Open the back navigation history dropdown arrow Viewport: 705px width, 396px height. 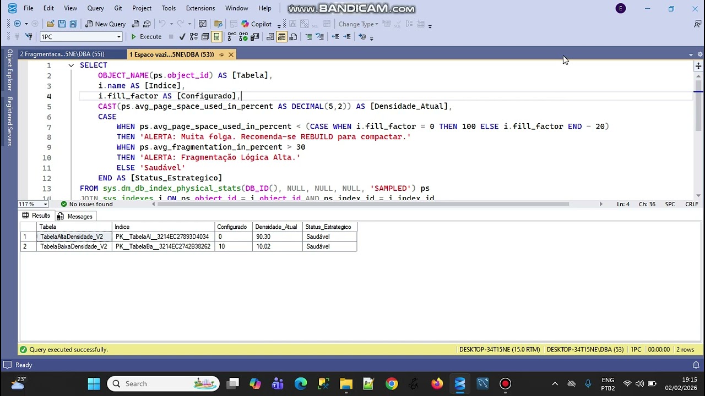pyautogui.click(x=26, y=24)
